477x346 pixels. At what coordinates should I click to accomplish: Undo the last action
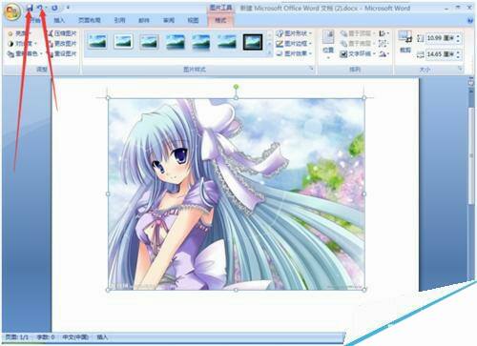click(x=40, y=8)
